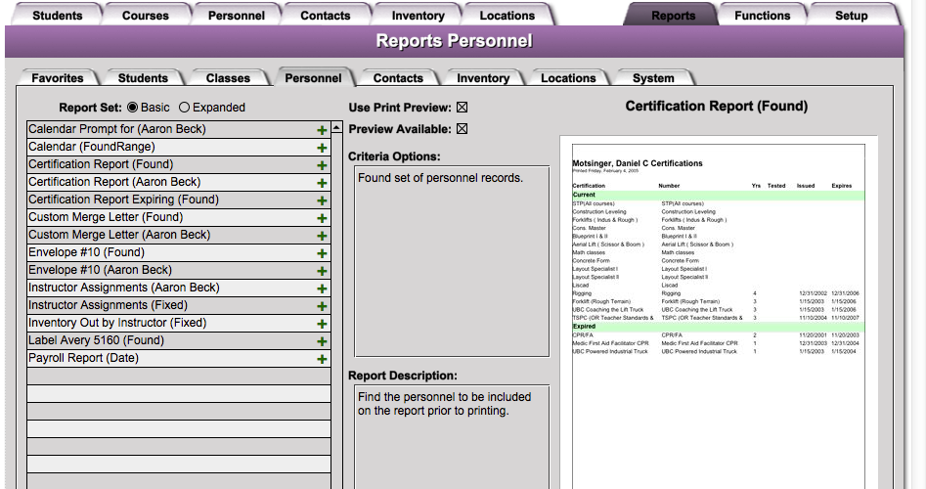
Task: Open the Setup main tab
Action: coord(851,15)
